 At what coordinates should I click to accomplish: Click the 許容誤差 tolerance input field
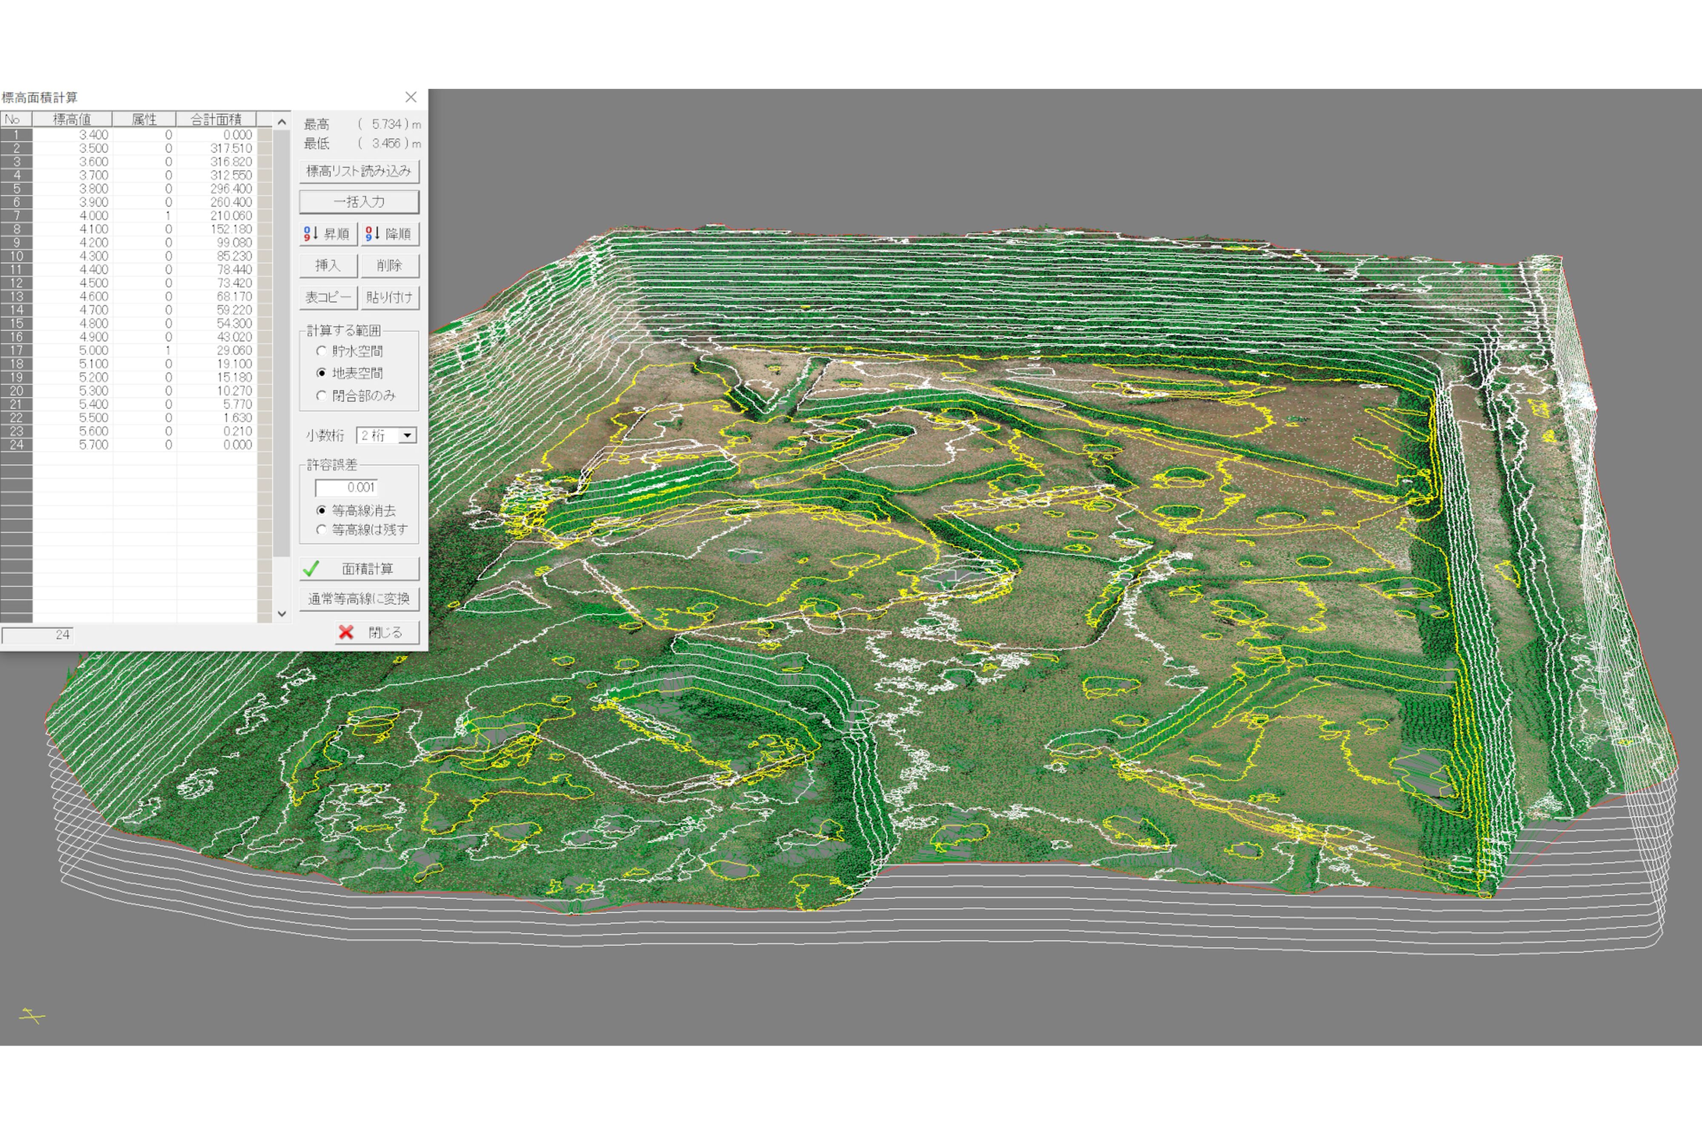click(x=346, y=488)
